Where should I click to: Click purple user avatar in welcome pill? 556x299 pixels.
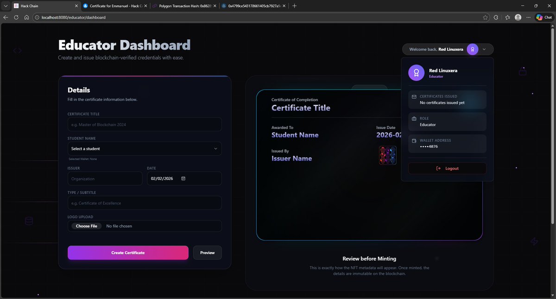tap(472, 49)
